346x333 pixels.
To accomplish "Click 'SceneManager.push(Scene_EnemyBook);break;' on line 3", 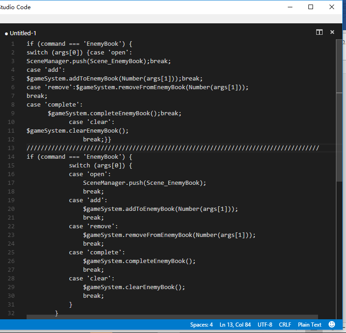I will [x=99, y=61].
